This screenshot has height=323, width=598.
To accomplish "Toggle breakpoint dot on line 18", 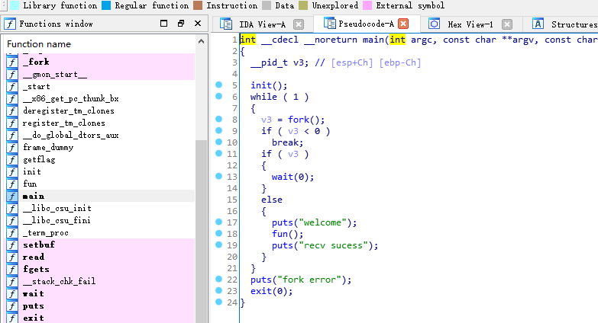I will pos(218,233).
